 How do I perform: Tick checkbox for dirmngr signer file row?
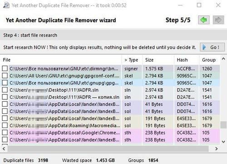(x=5, y=68)
